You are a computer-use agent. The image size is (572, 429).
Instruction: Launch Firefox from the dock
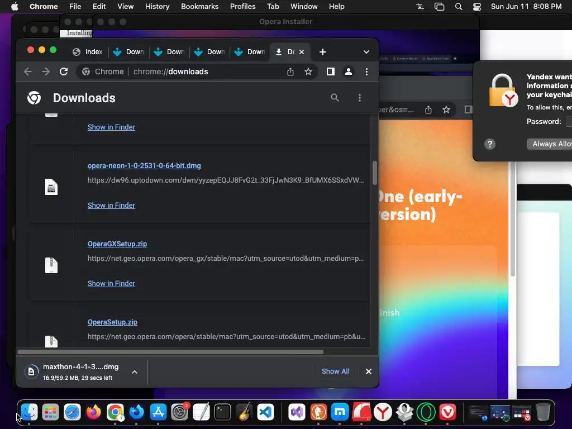(x=93, y=412)
